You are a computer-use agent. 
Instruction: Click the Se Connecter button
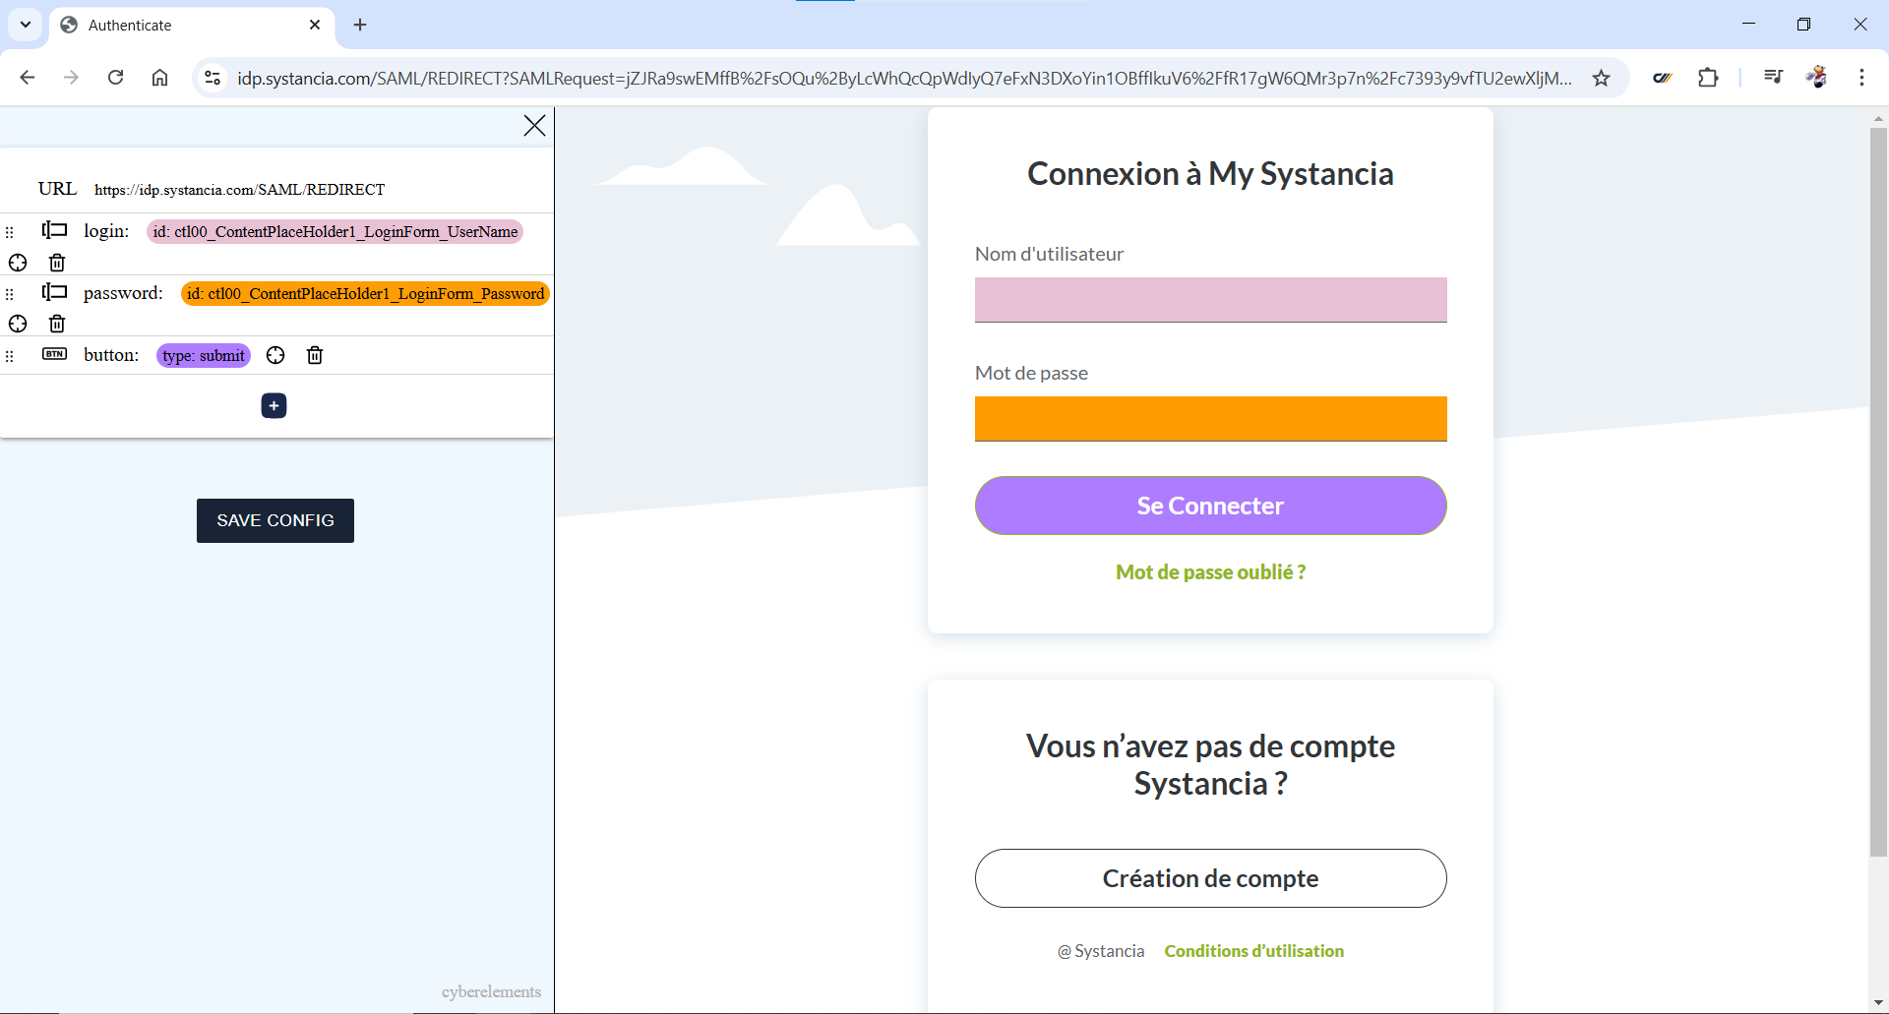pos(1210,506)
